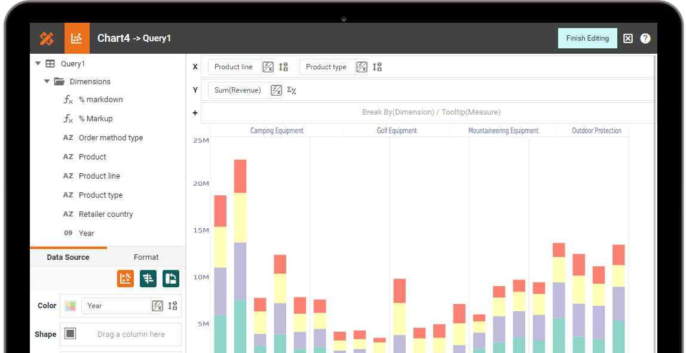This screenshot has height=353, width=686.
Task: Click the sort order icon beside Product type
Action: click(x=377, y=66)
